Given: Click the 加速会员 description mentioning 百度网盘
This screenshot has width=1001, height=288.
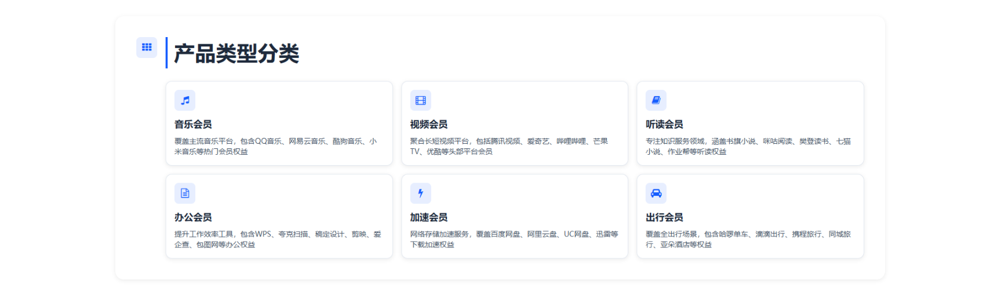Looking at the screenshot, I should [514, 239].
